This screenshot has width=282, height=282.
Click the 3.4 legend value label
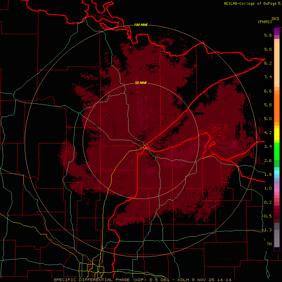click(x=268, y=146)
